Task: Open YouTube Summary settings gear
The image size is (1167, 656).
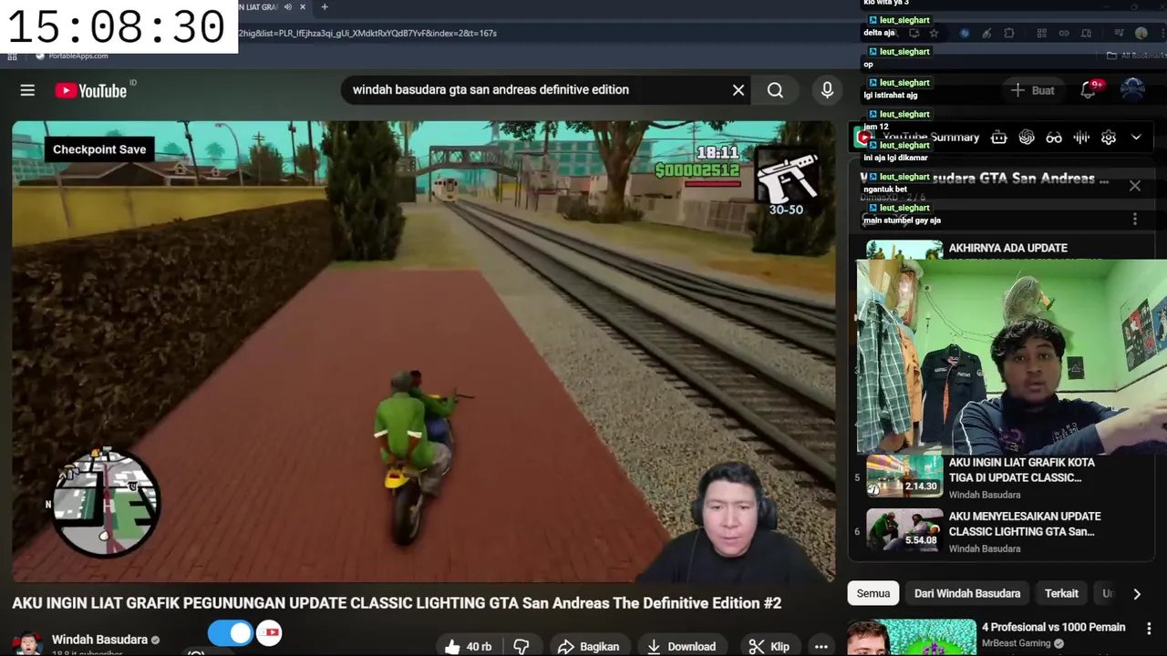Action: 1109,138
